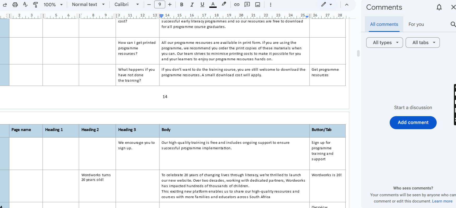Open the zoom level 100% dropdown

click(53, 5)
